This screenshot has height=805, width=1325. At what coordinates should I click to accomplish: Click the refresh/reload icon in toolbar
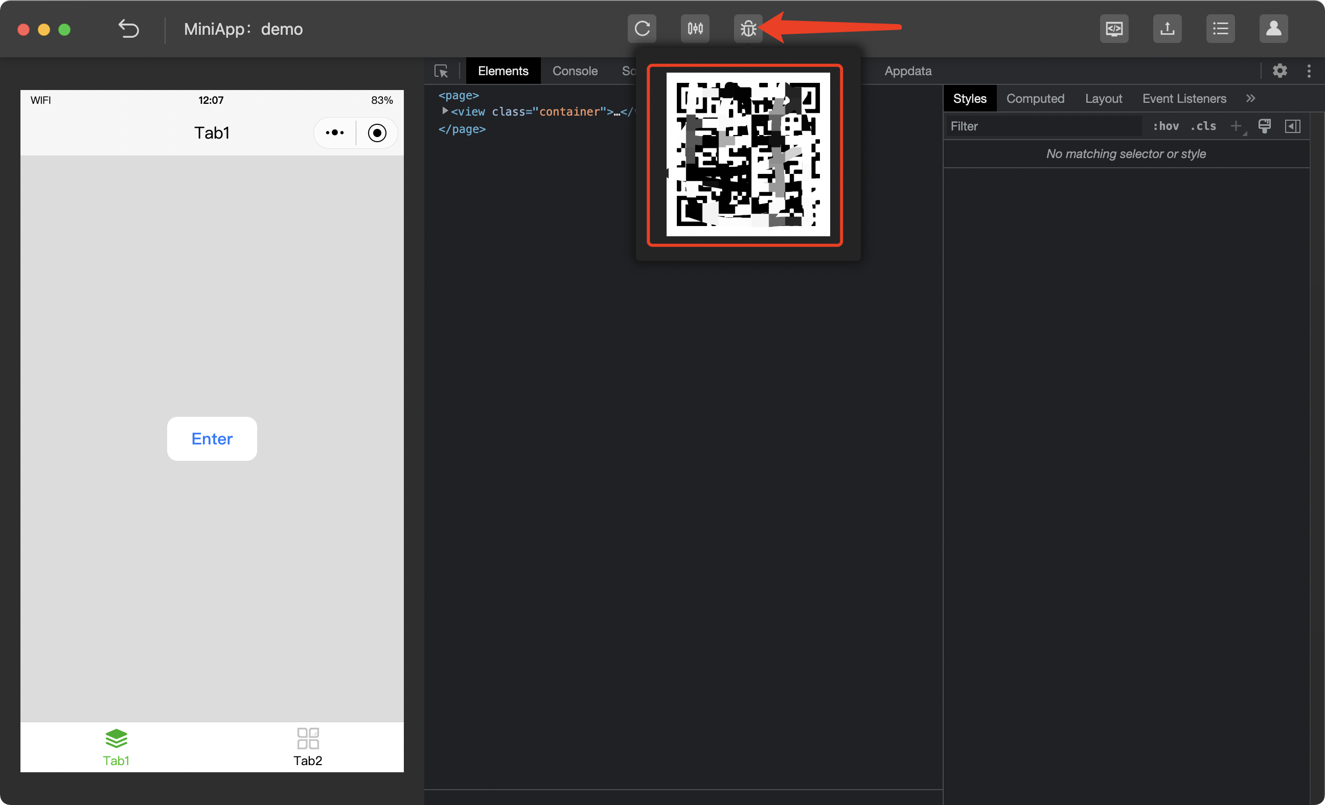642,29
